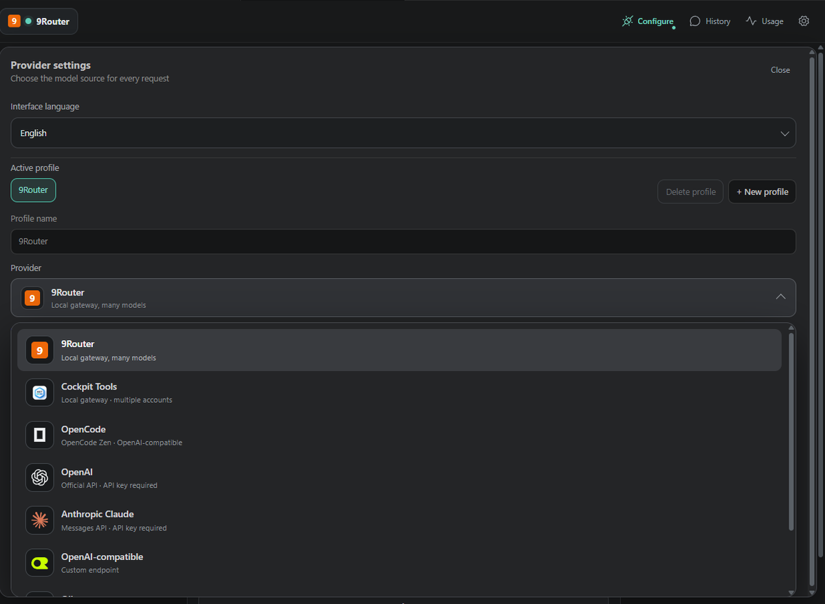Click green status dot beside 9Router title
Viewport: 825px width, 604px height.
[28, 21]
